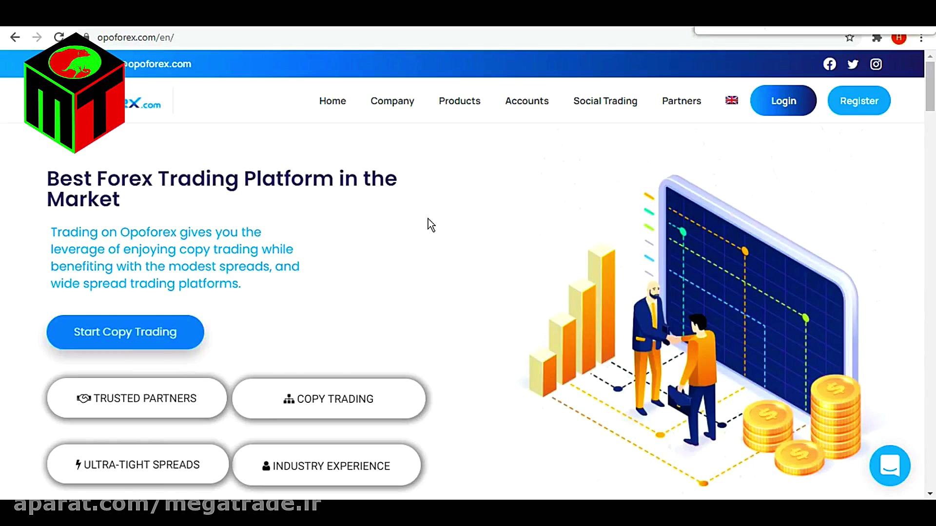936x526 pixels.
Task: Open the Accounts menu
Action: click(527, 101)
